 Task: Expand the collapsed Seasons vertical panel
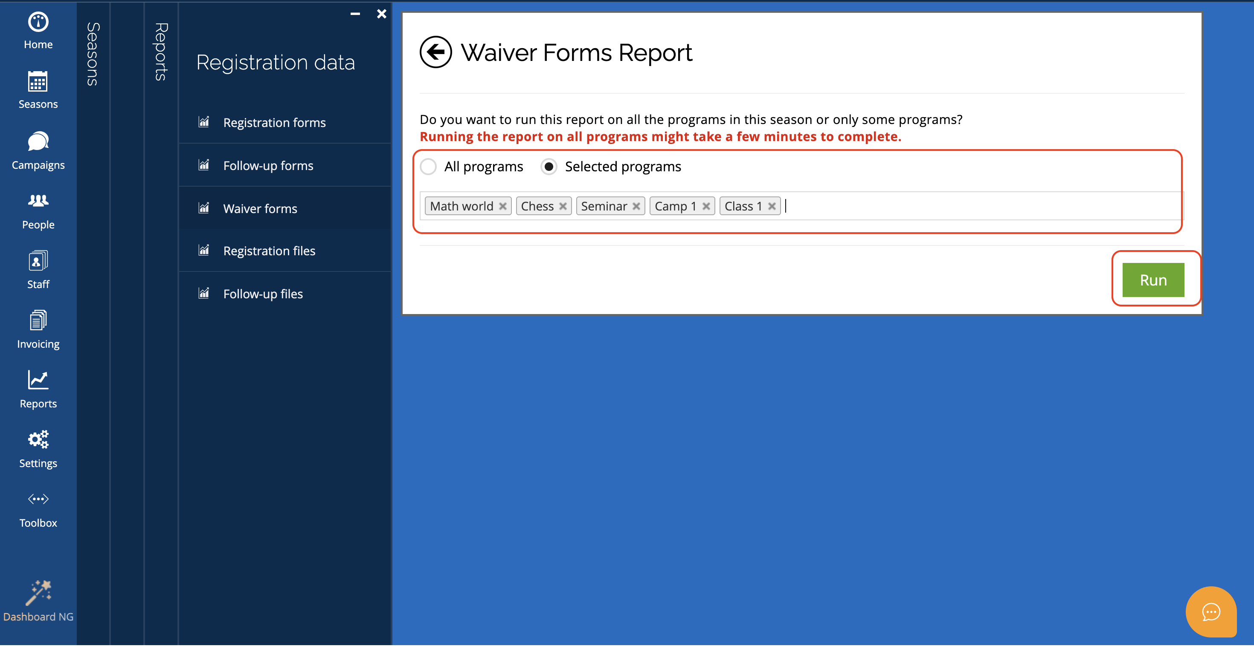point(93,54)
